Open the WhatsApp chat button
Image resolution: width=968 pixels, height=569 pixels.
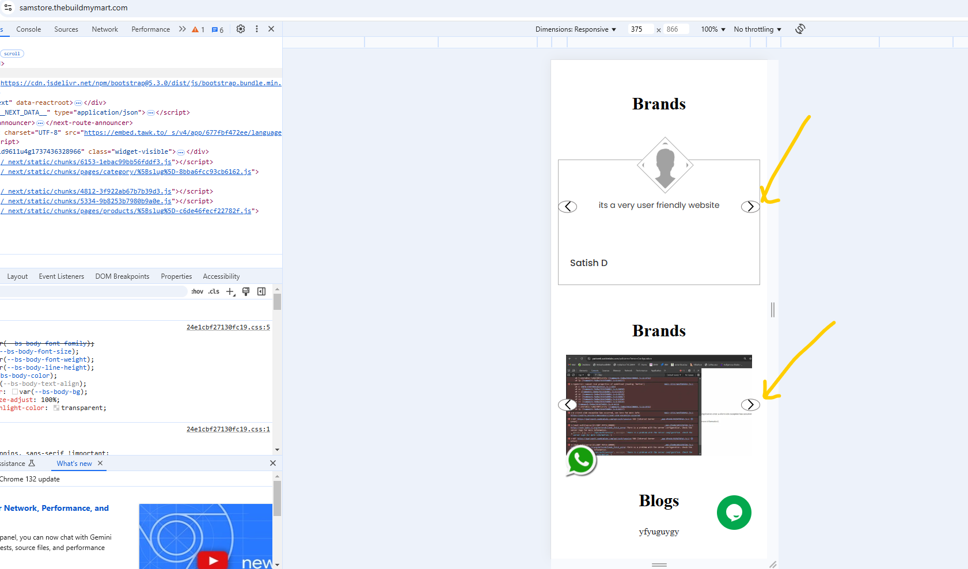pos(581,461)
